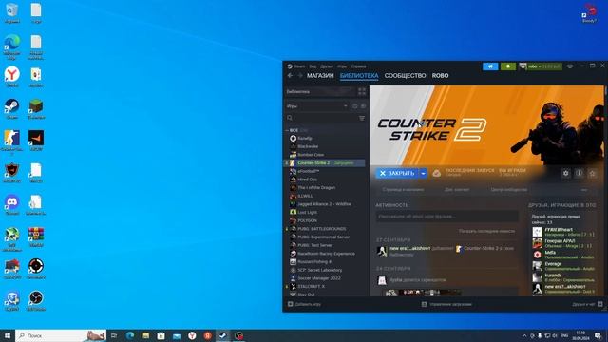The width and height of the screenshot is (608, 342).
Task: Click the Add a game plus icon
Action: coord(291,304)
